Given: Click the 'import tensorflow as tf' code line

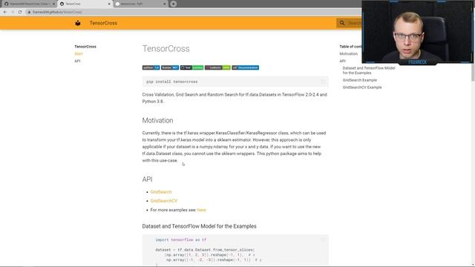Looking at the screenshot, I should (181, 240).
